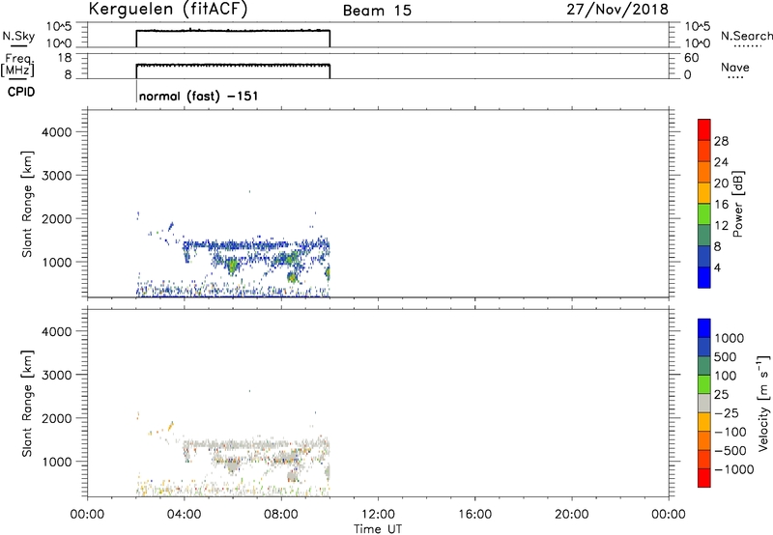Click the 'Power [dB]' color bar label
Screen dimensions: 773x535
coord(738,204)
